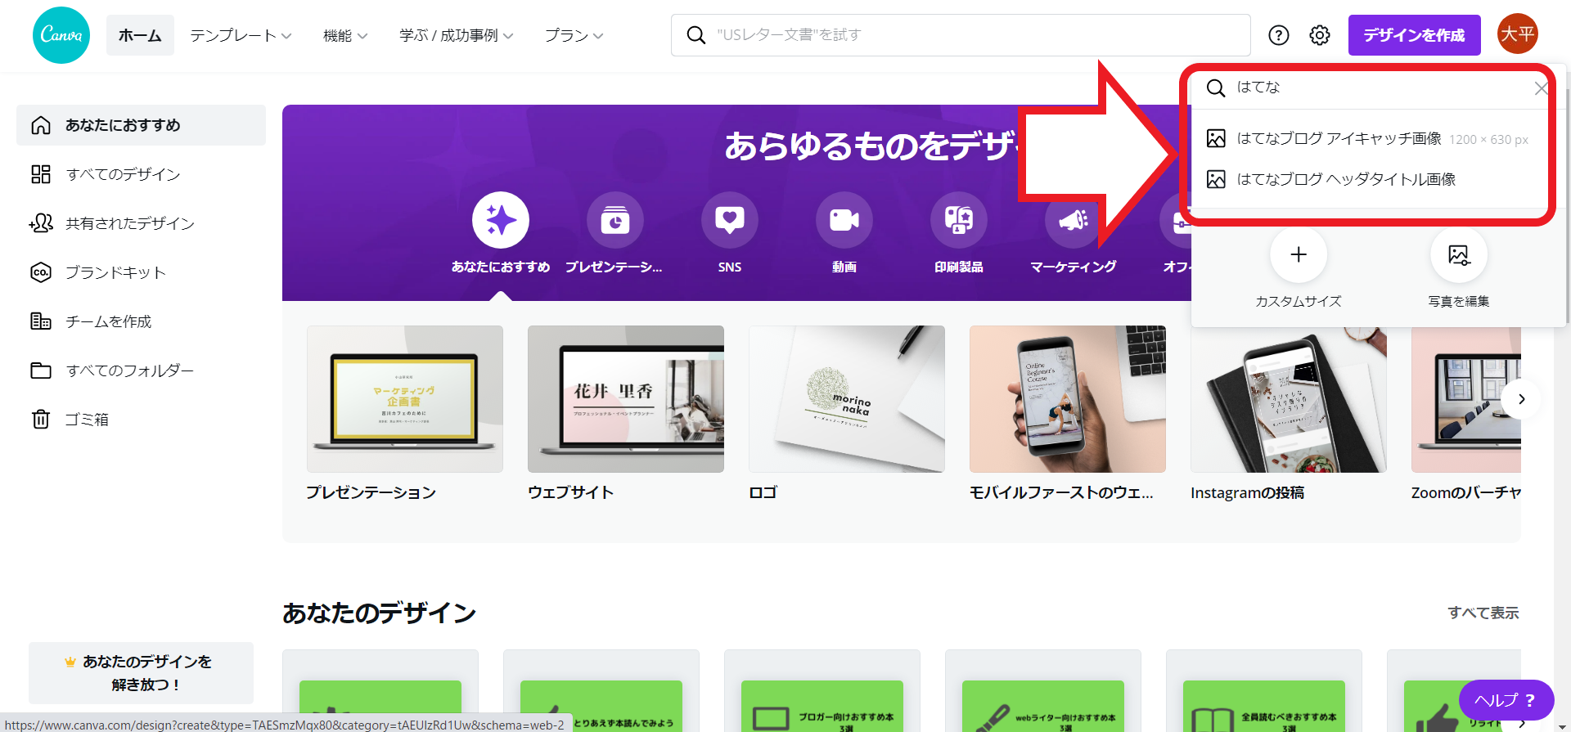Viewport: 1571px width, 732px height.
Task: Select the あなたにおすすめ sparkle category icon
Action: click(501, 220)
